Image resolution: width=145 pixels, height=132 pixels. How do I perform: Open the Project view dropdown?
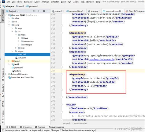pyautogui.click(x=12, y=11)
